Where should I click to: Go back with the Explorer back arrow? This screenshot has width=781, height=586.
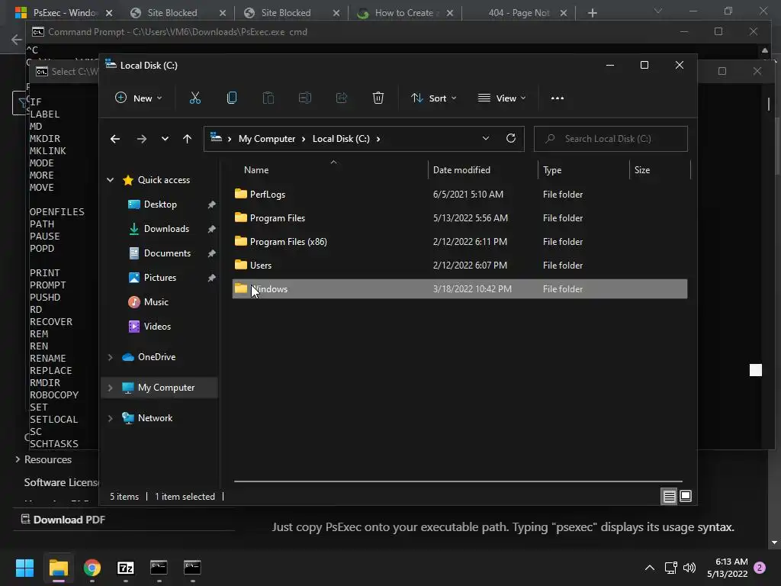[115, 139]
